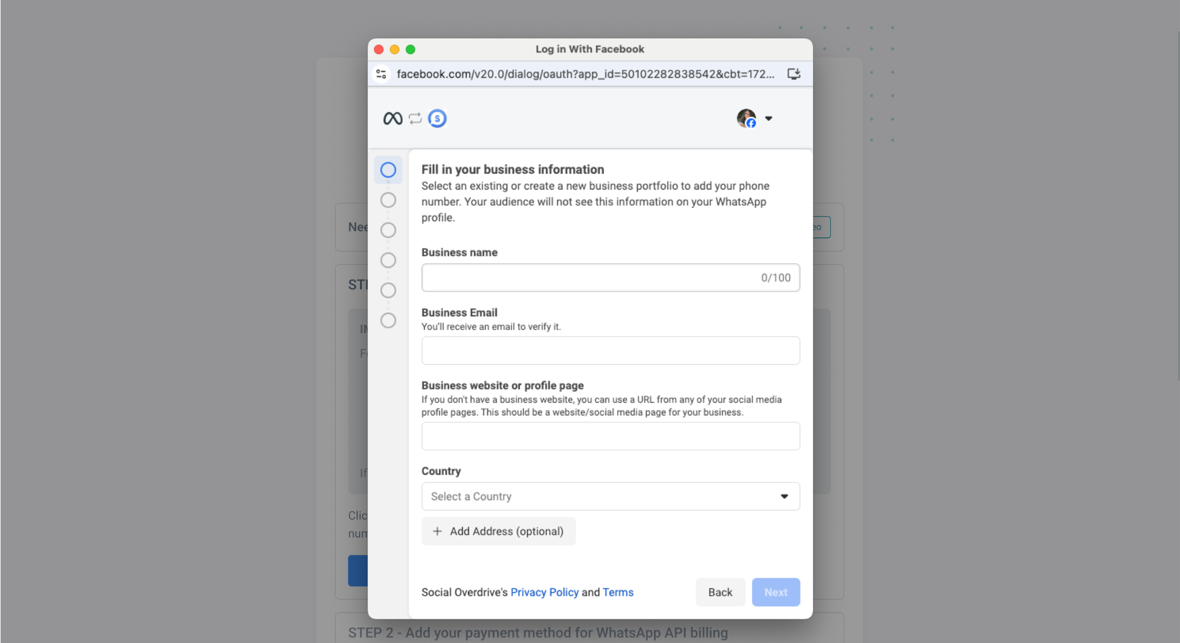The height and width of the screenshot is (643, 1180).
Task: Click the site settings icon in address bar
Action: pyautogui.click(x=381, y=74)
